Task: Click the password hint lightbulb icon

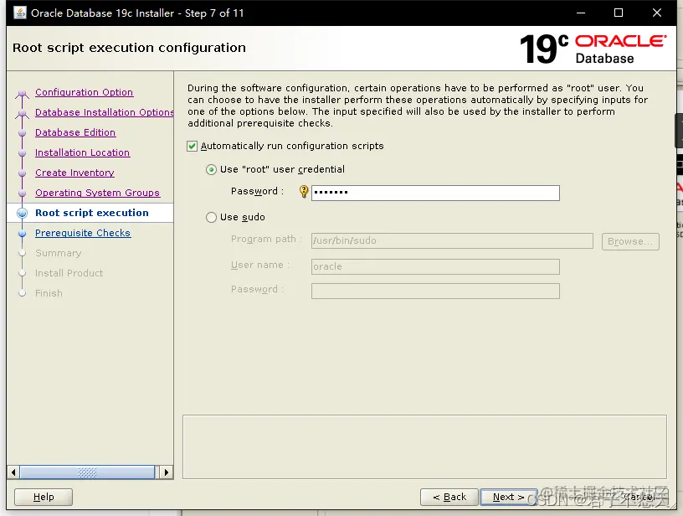Action: (304, 191)
